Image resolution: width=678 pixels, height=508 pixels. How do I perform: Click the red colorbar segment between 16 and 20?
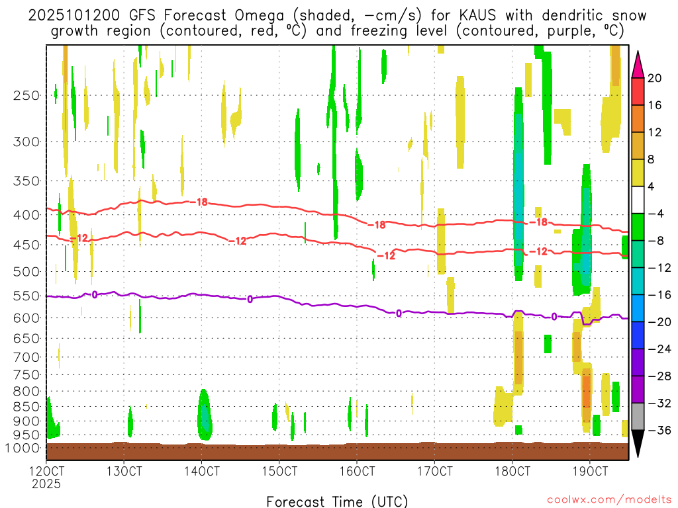click(x=638, y=91)
